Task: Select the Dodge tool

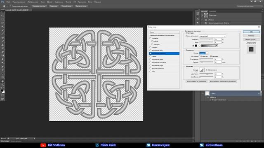Action: click(2, 63)
